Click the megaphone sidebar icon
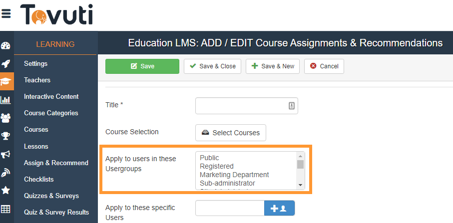Image resolution: width=453 pixels, height=223 pixels. 6,154
